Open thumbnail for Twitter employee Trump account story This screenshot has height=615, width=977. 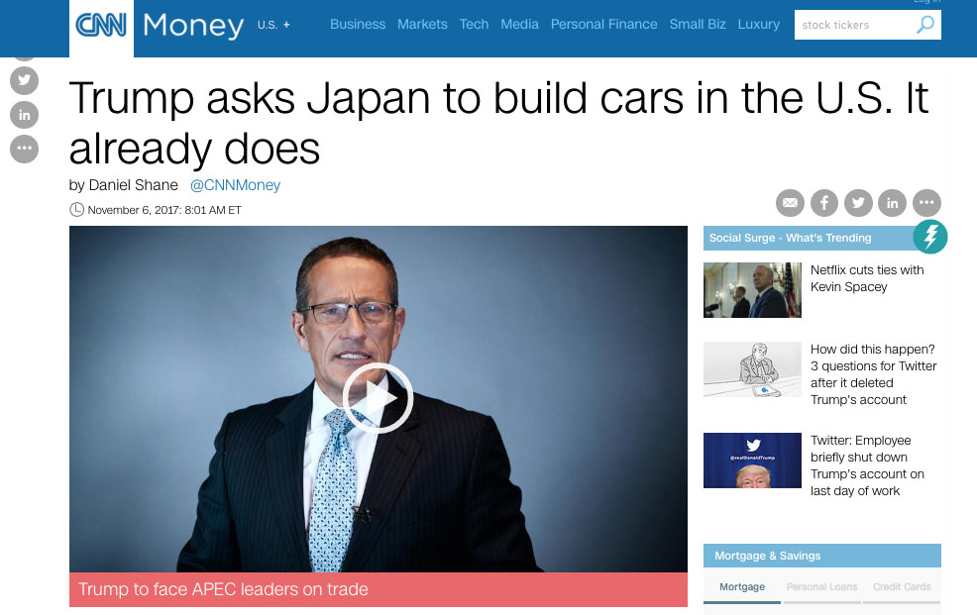click(752, 460)
